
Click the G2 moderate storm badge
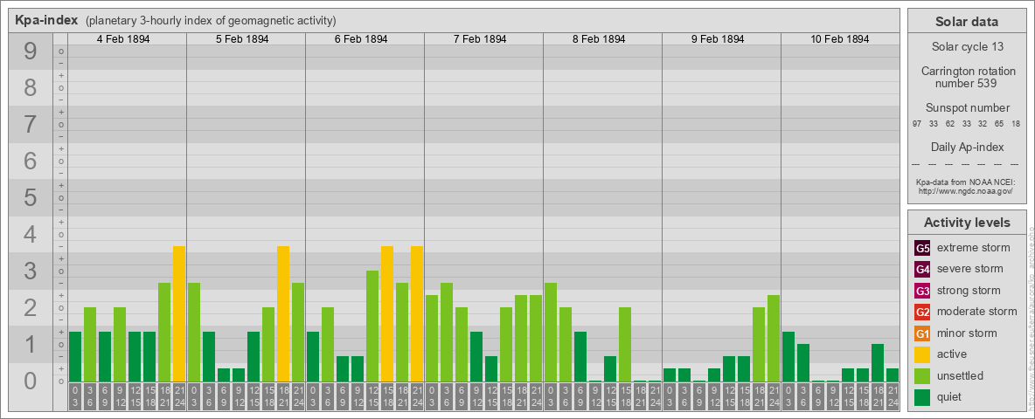click(x=922, y=312)
